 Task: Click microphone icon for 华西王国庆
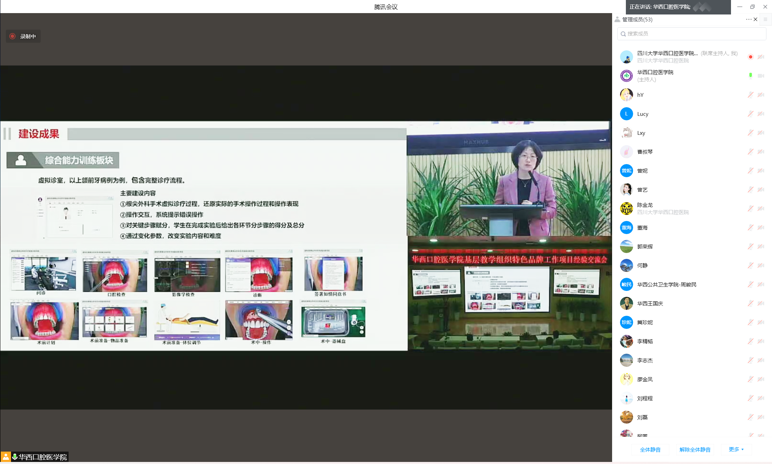(750, 303)
